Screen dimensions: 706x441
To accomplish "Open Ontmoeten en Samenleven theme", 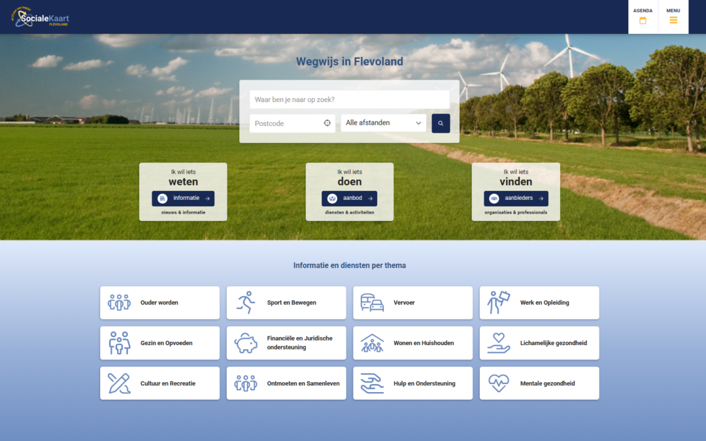I will click(x=286, y=384).
